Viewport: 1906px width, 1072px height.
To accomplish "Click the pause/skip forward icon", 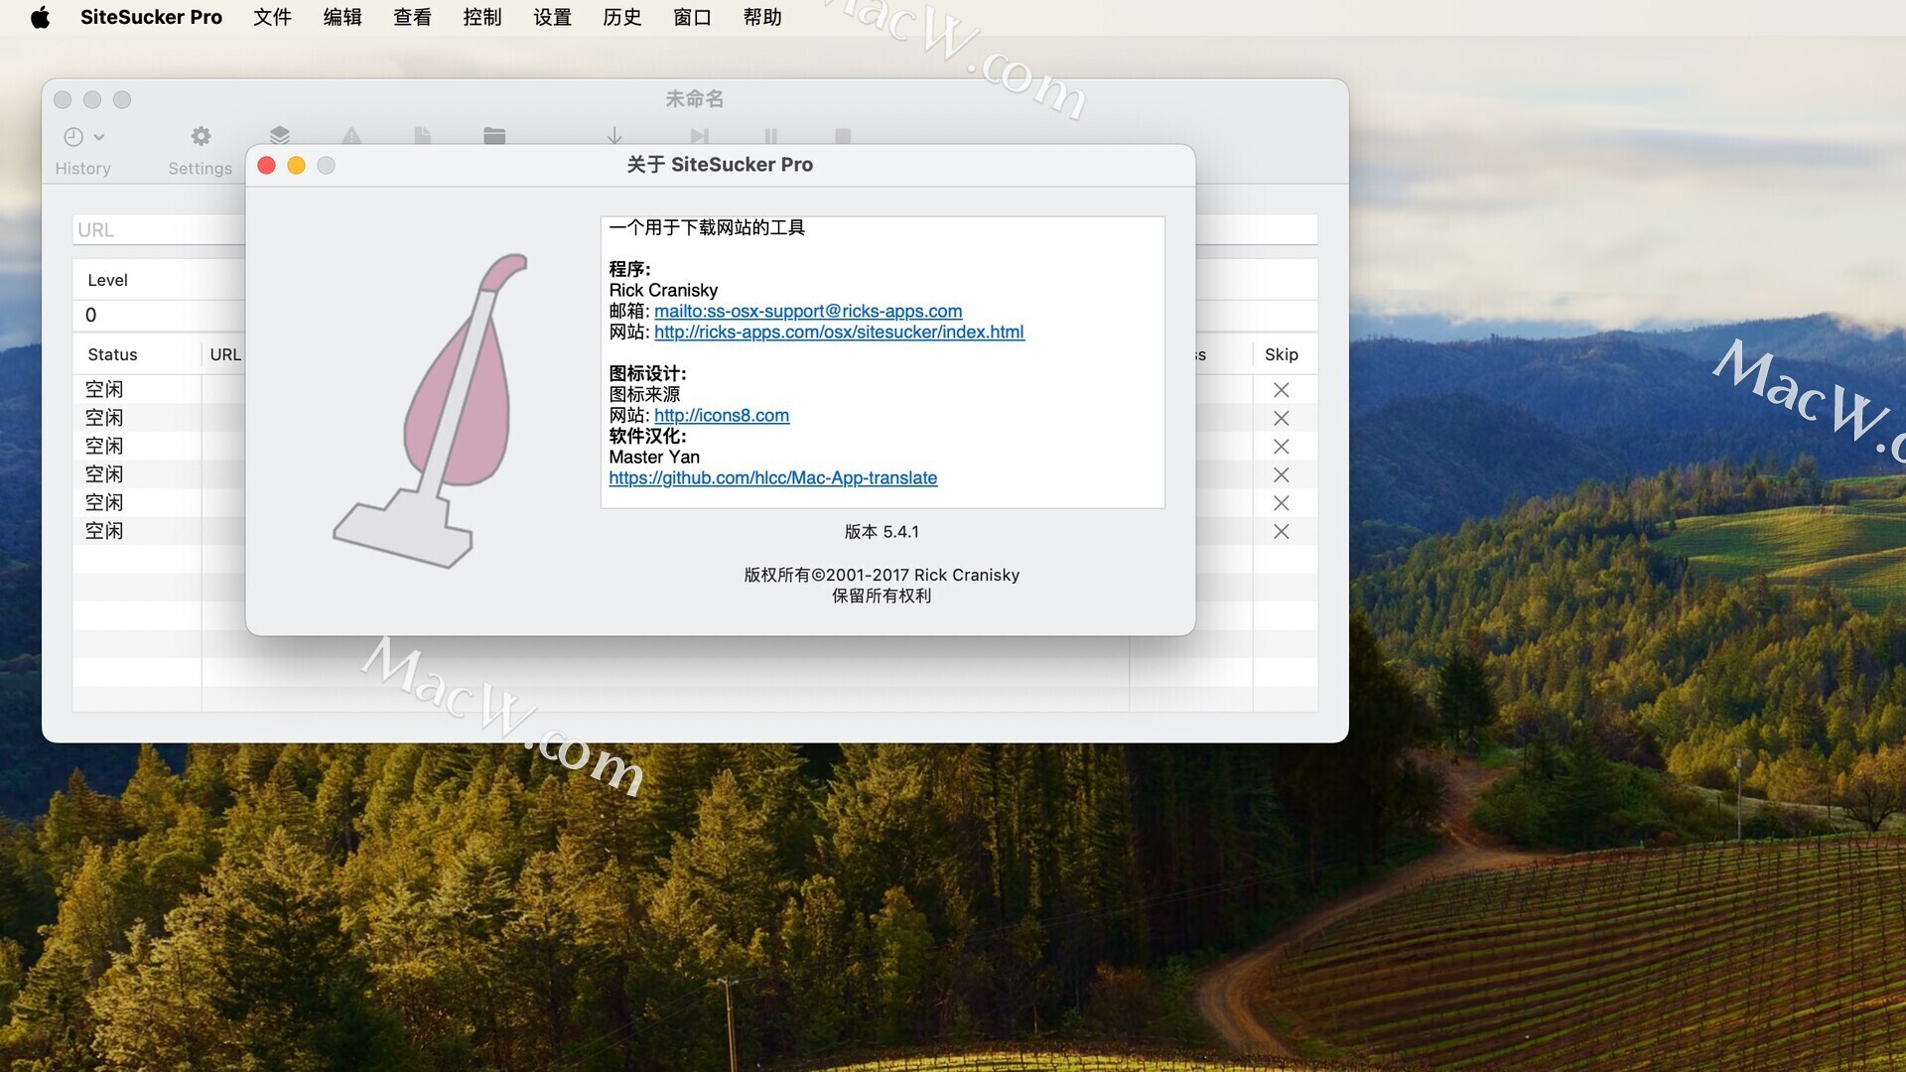I will point(702,135).
